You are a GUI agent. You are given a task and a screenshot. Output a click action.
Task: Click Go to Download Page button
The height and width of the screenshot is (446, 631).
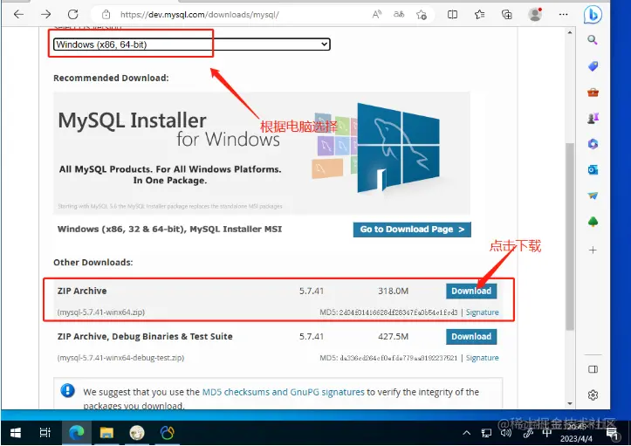coord(412,230)
